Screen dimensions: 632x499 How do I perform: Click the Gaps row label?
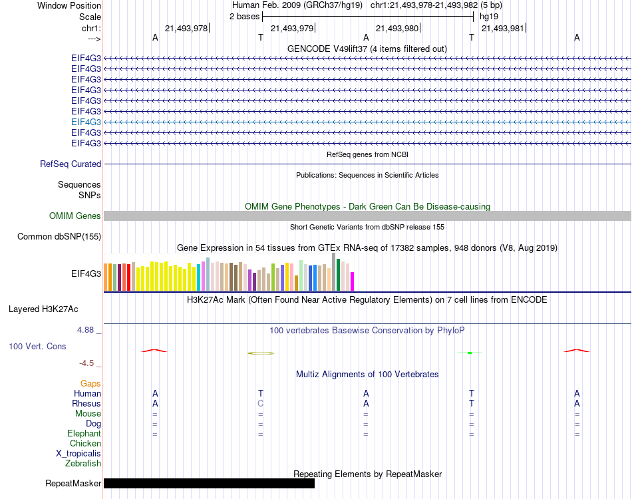tap(90, 384)
